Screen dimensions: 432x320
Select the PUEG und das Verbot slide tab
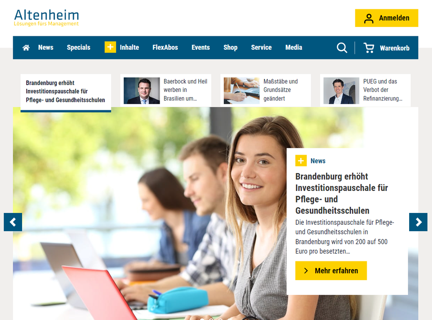(x=365, y=90)
